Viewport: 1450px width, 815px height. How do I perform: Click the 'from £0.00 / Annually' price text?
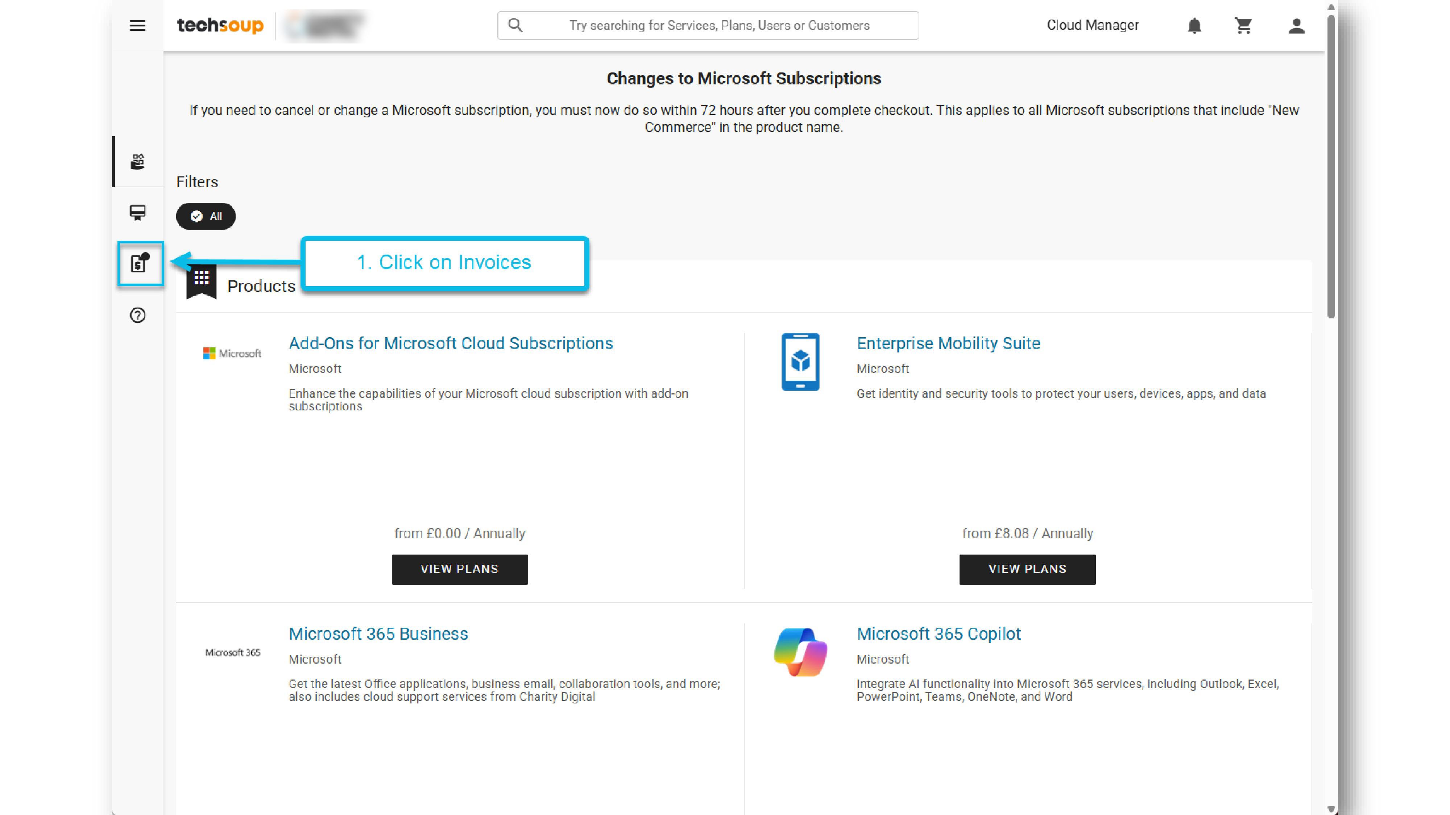[460, 533]
